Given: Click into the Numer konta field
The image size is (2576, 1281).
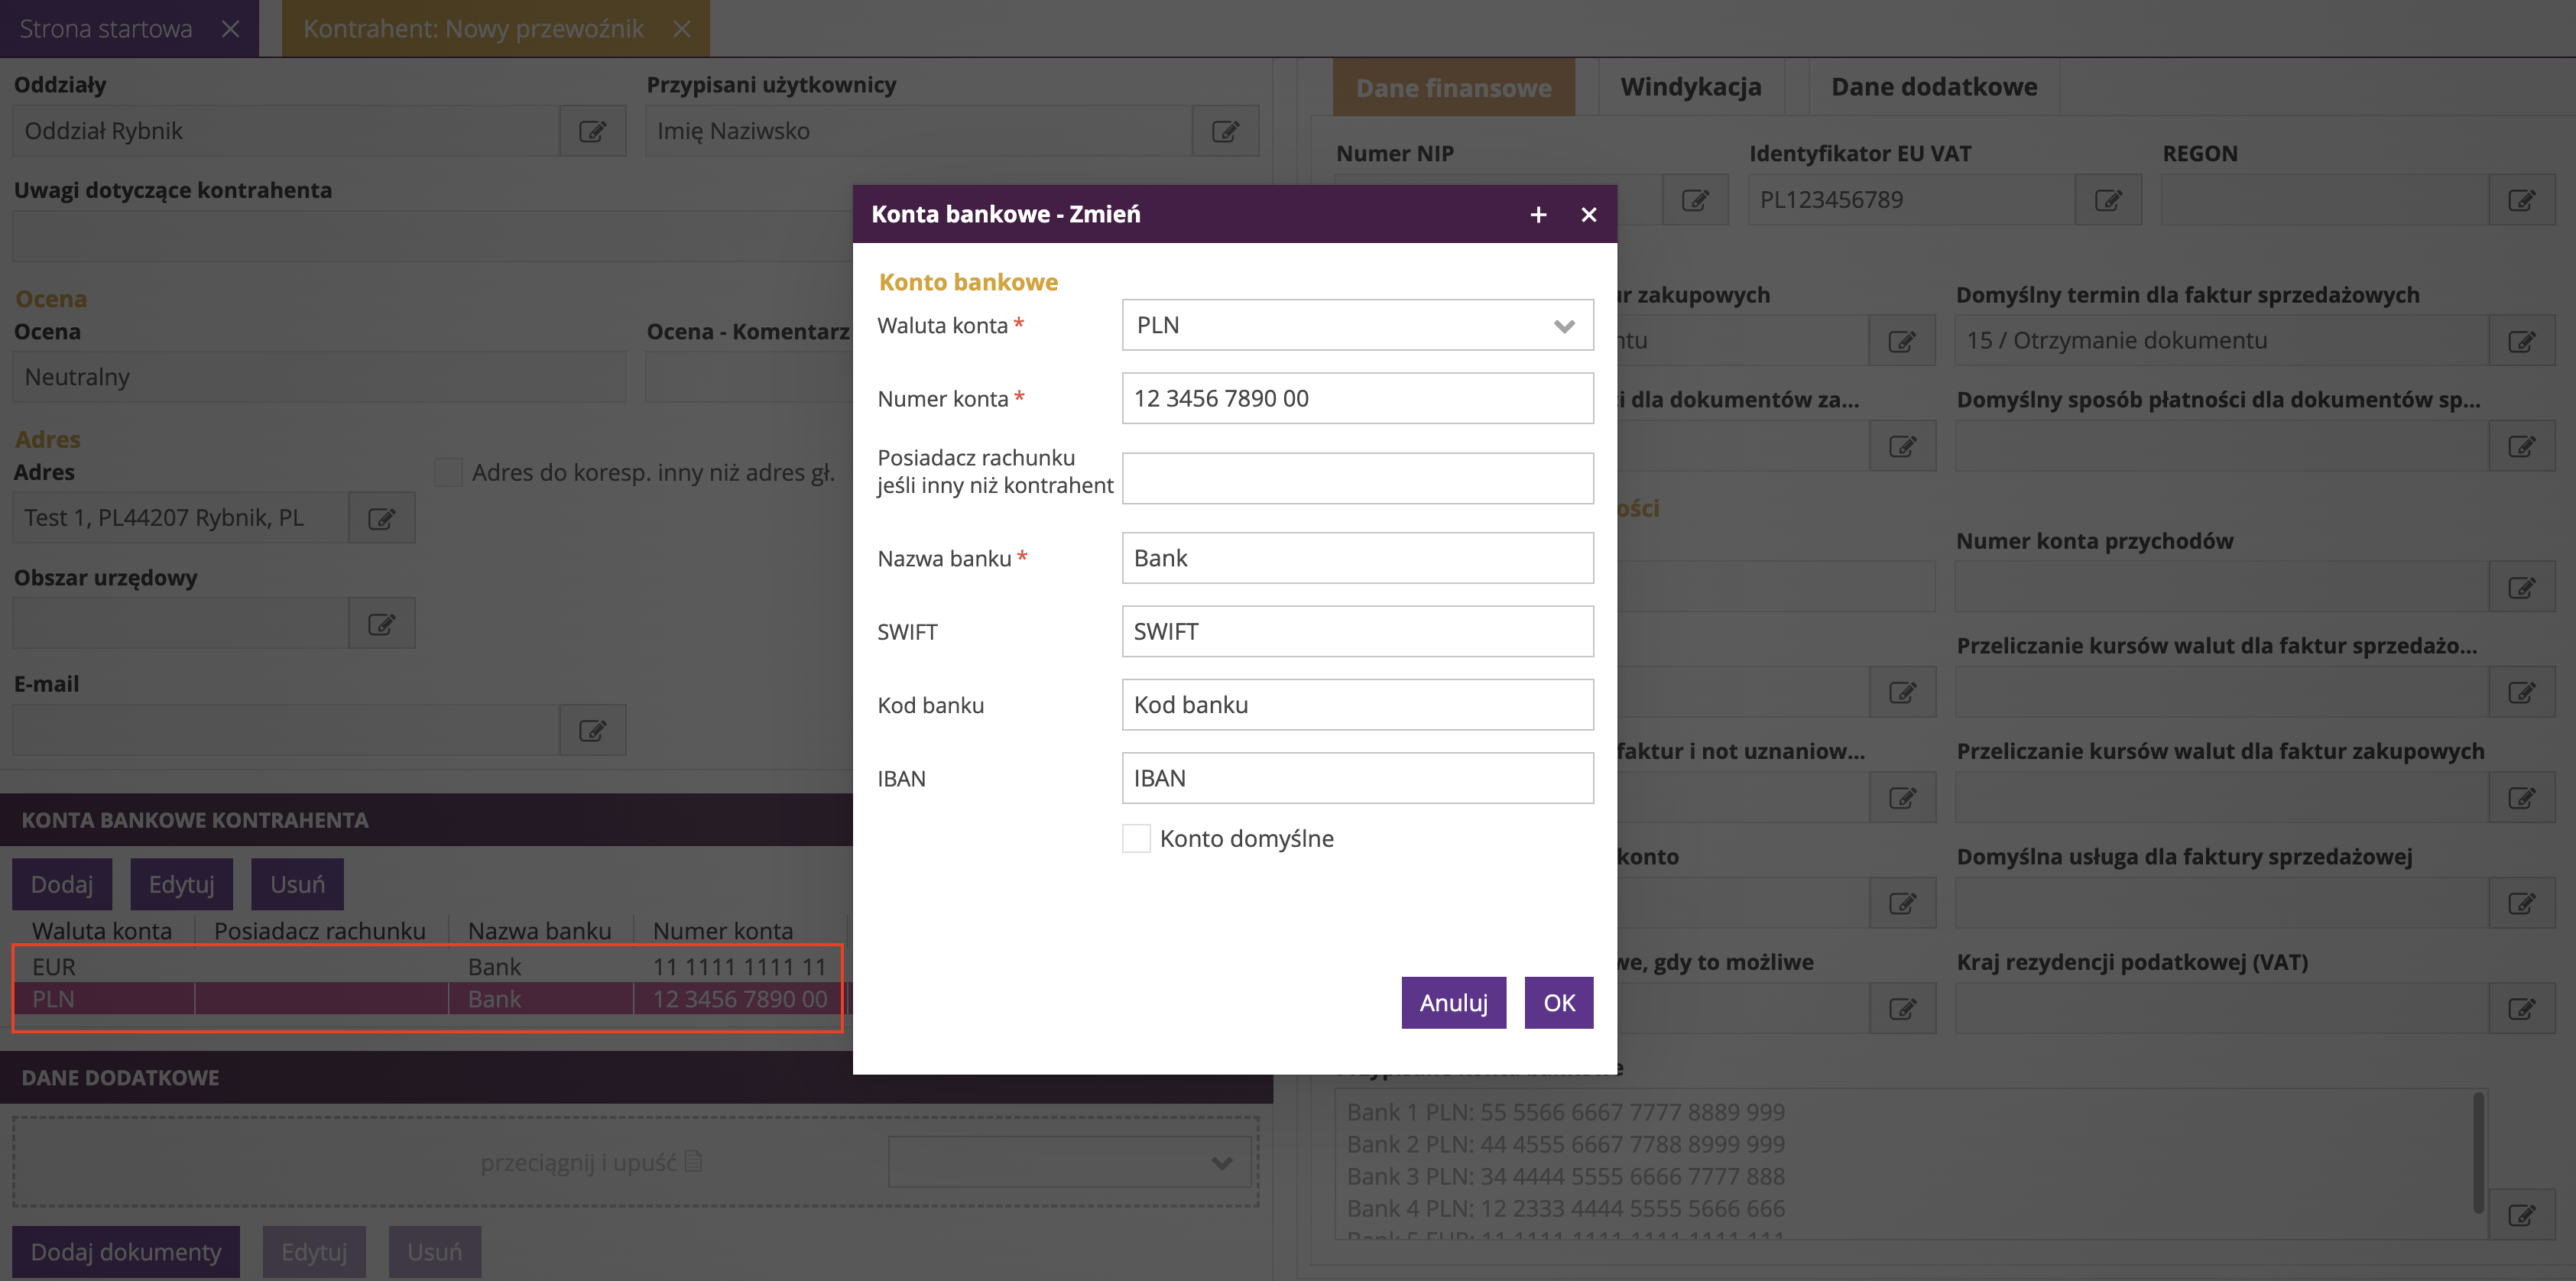Looking at the screenshot, I should 1357,398.
